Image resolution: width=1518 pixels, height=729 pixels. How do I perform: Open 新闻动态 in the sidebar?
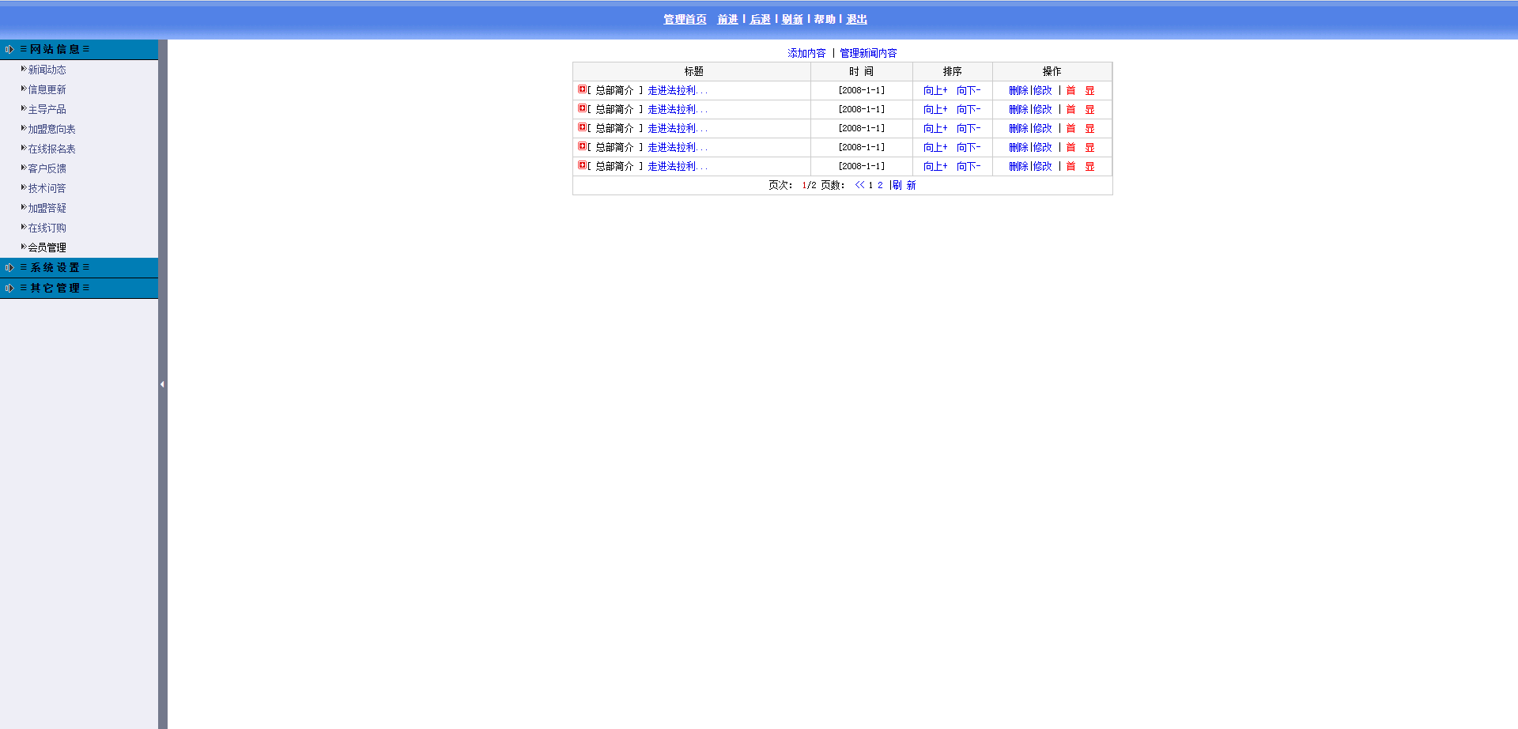(47, 70)
